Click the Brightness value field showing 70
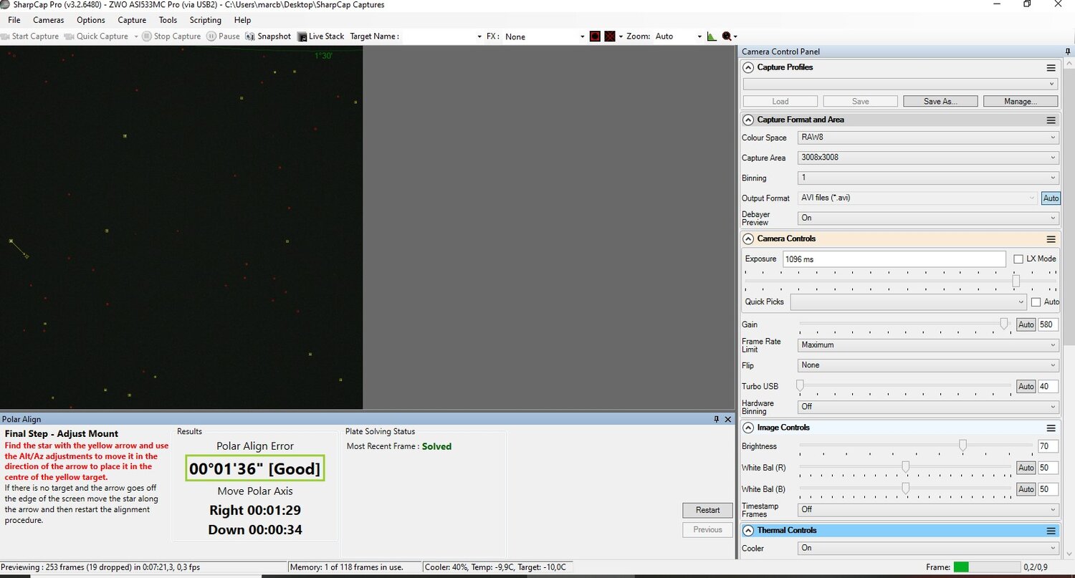Viewport: 1075px width, 578px height. [1048, 447]
